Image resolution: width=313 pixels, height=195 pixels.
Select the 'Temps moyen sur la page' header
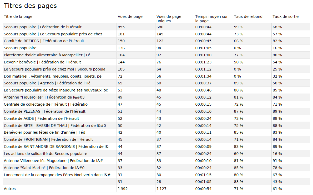(211, 19)
